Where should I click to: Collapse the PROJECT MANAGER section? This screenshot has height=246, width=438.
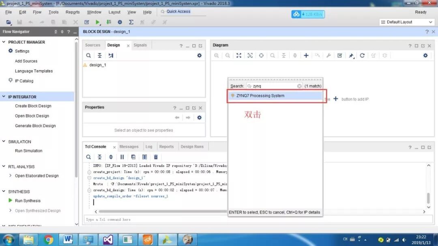(4, 42)
